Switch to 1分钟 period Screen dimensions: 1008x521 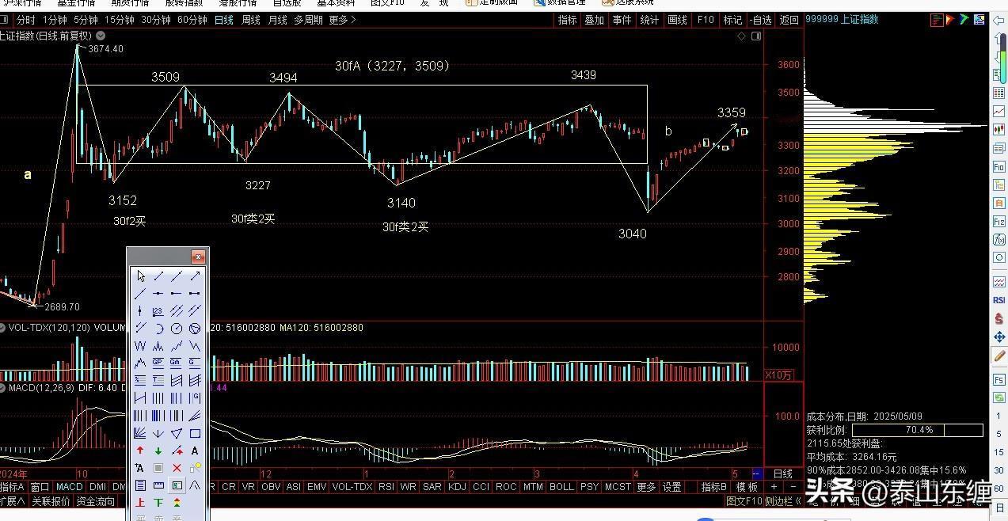tap(55, 20)
